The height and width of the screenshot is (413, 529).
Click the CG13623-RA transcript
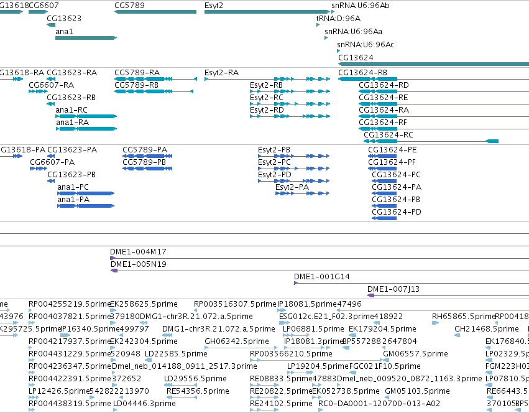pyautogui.click(x=51, y=79)
